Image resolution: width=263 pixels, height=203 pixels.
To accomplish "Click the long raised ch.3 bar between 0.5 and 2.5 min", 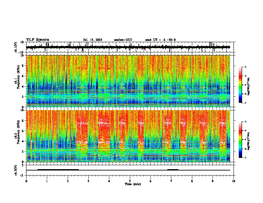I will tap(58, 169).
